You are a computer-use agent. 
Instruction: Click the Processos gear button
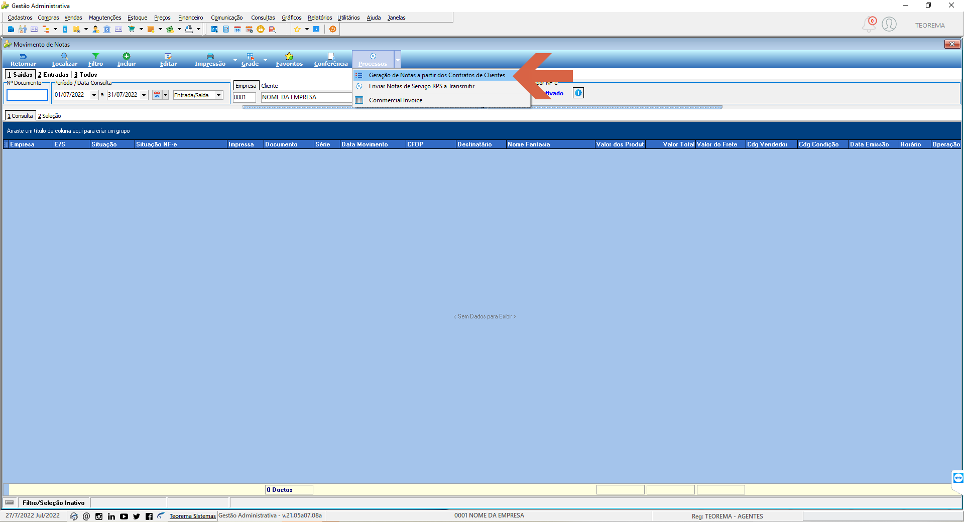coord(373,60)
